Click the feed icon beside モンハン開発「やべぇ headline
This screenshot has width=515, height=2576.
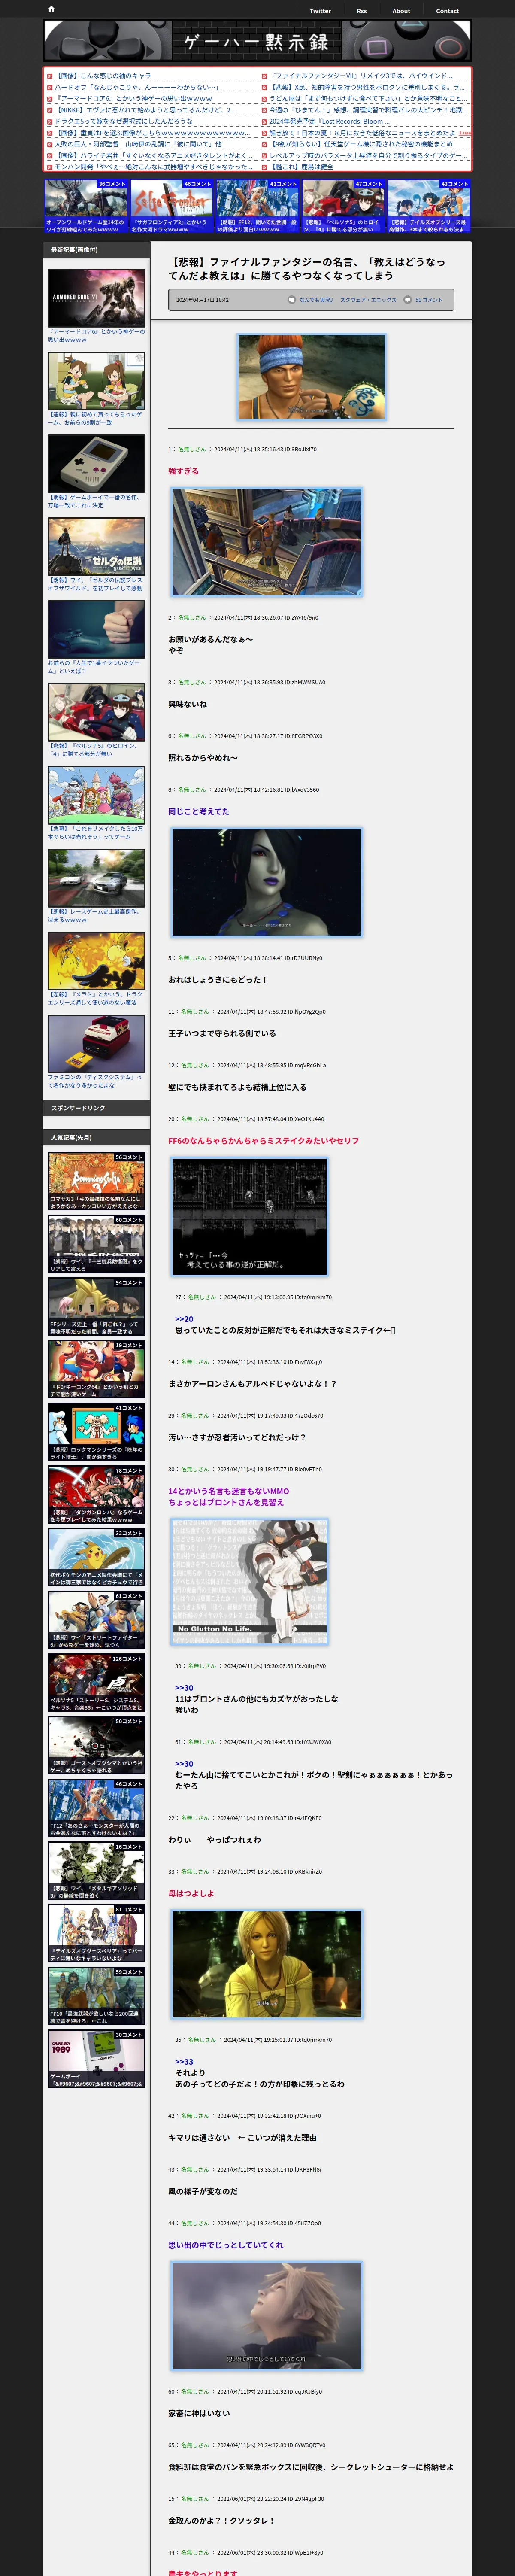tap(50, 167)
